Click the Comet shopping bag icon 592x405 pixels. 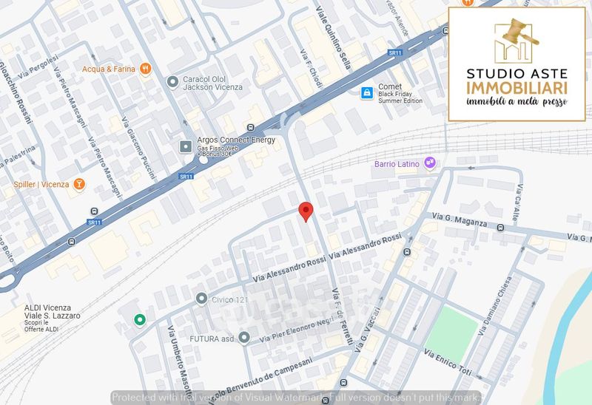point(366,93)
